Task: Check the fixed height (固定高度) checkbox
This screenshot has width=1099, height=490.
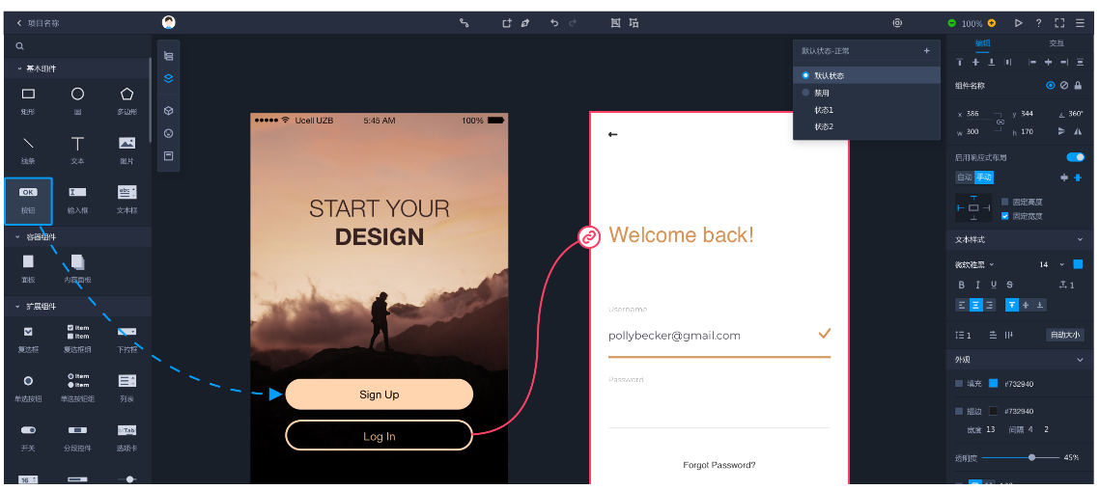Action: coord(1005,202)
